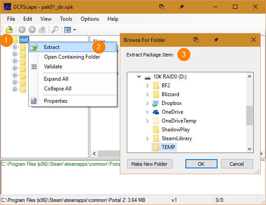The height and width of the screenshot is (205, 266).
Task: Click the Validate icon in context menu
Action: [34, 67]
